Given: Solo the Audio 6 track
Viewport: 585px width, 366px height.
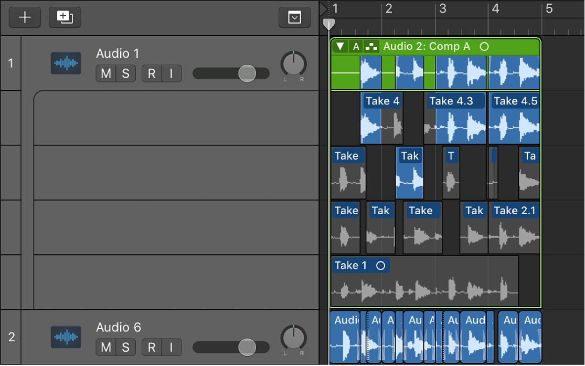Looking at the screenshot, I should pos(125,348).
